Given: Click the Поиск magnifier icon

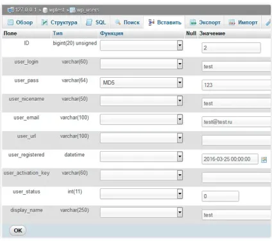Looking at the screenshot, I should click(118, 22).
